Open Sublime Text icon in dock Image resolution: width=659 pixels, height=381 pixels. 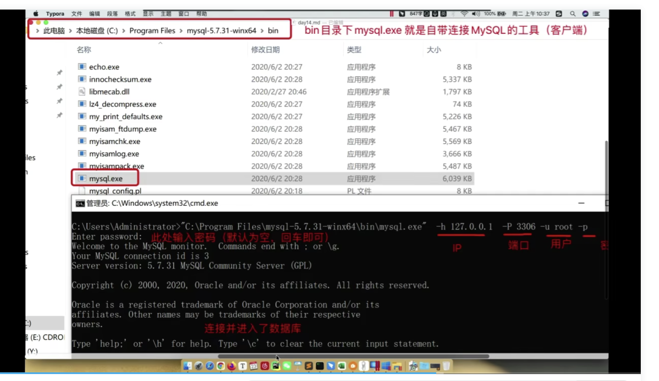(309, 366)
